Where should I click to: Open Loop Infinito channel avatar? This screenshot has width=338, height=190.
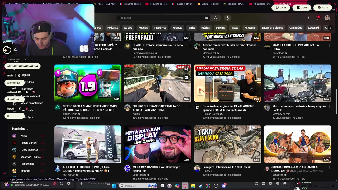coord(127,168)
